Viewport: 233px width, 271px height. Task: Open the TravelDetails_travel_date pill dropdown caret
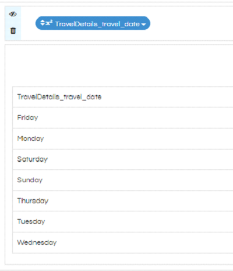click(143, 25)
